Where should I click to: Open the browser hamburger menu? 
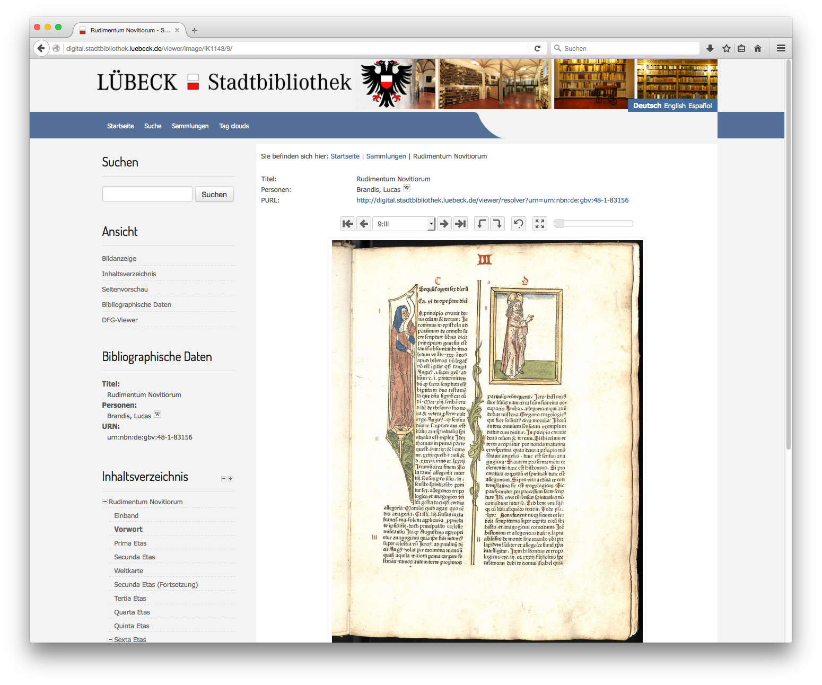click(781, 48)
